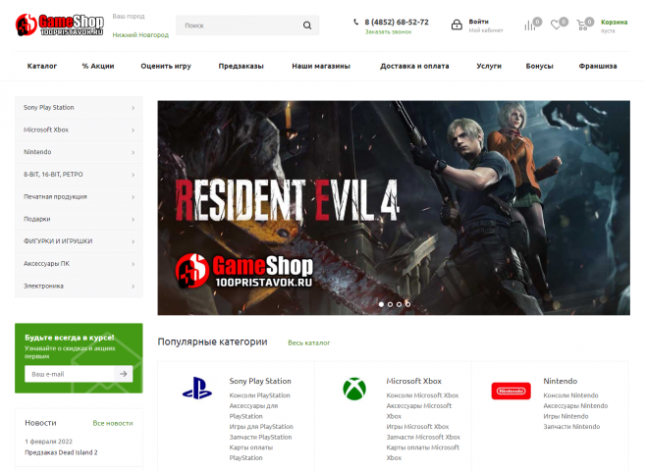Click the Нижний Новгород city link

[x=140, y=35]
